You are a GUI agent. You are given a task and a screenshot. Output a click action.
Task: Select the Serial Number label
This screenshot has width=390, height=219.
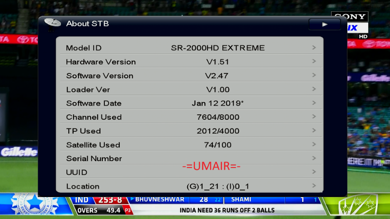point(94,159)
